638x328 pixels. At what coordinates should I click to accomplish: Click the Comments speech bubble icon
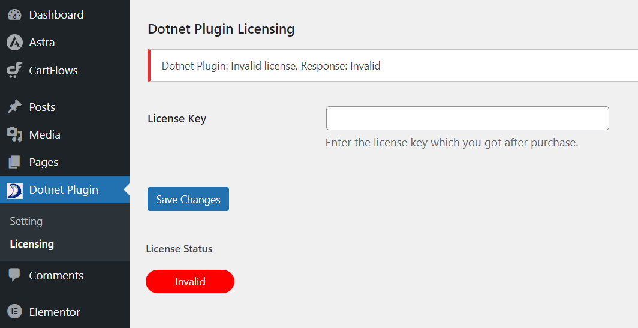[x=14, y=275]
